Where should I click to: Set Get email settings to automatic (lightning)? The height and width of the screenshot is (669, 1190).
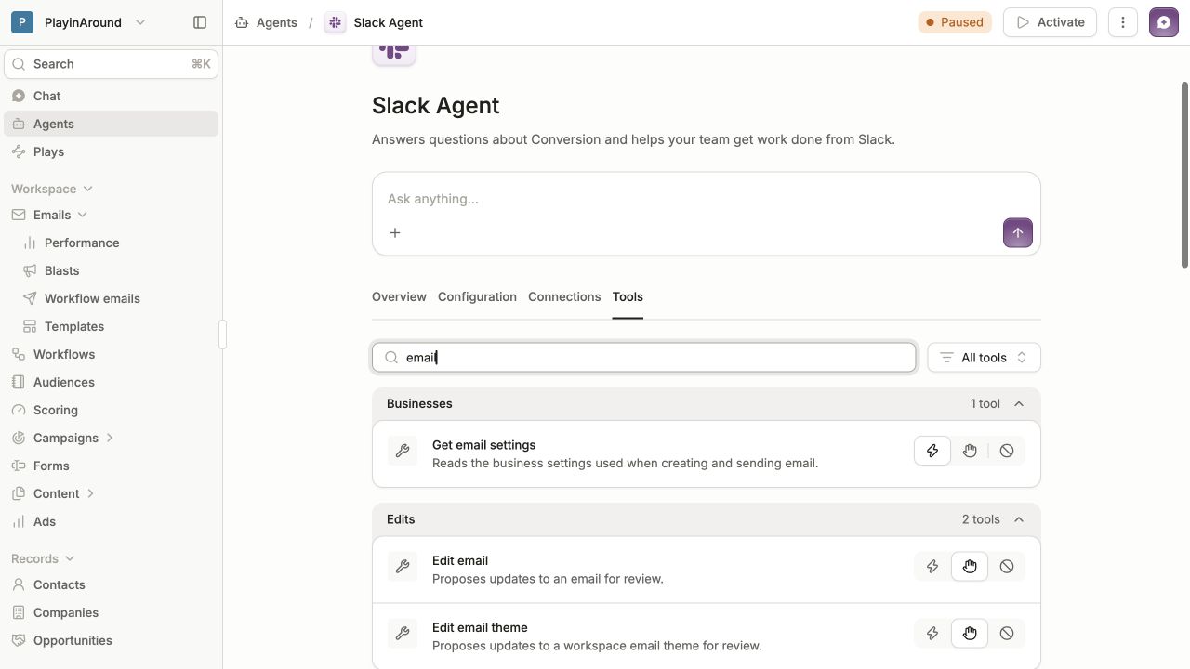[x=932, y=451]
